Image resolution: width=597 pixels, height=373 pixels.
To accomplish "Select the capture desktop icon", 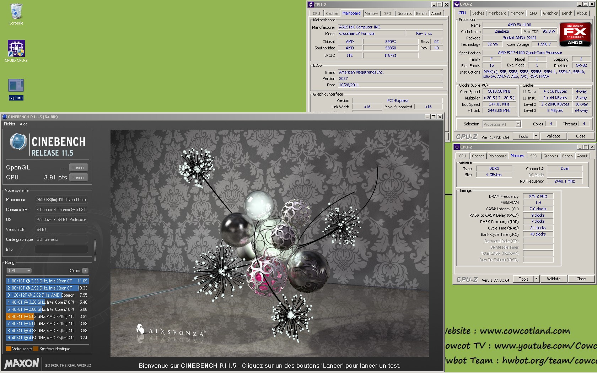I will [x=16, y=85].
